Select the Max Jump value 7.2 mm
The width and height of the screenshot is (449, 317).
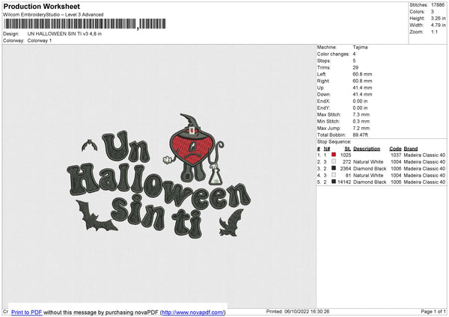[361, 128]
